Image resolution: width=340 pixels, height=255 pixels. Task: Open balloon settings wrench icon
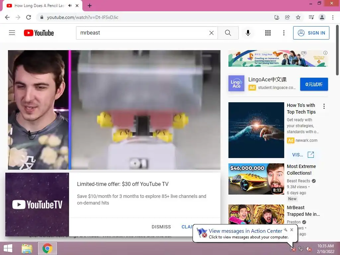[x=286, y=230]
